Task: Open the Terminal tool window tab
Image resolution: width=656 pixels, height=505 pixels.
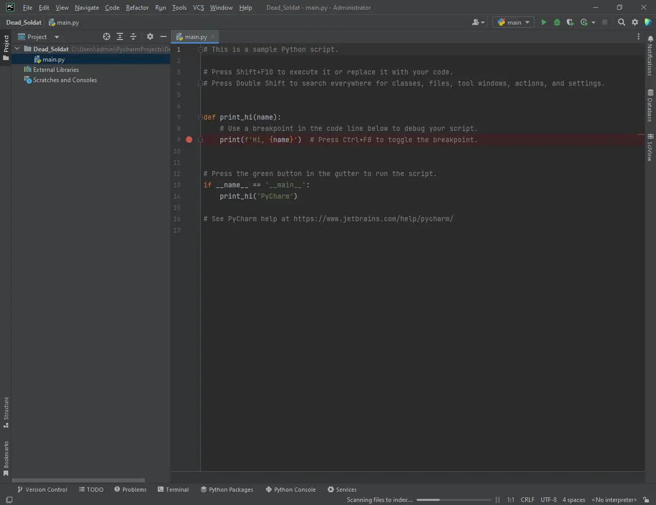Action: 173,490
